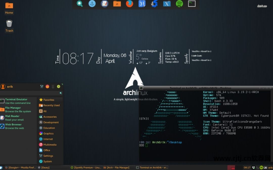Image resolution: width=273 pixels, height=170 pixels.
Task: Click the Icon Theme UltraFlatIconsOrangeDark line
Action: point(233,122)
